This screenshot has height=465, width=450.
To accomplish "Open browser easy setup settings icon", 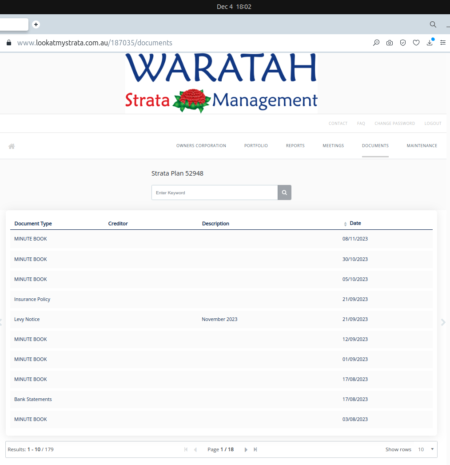I will (x=443, y=43).
